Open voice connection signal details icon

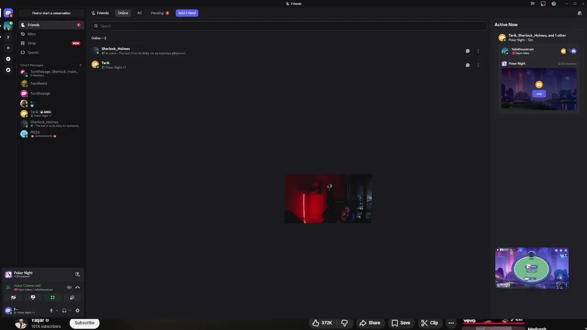(x=8, y=287)
